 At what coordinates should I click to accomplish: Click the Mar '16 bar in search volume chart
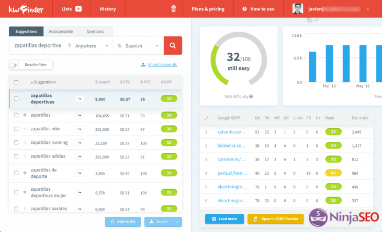329,64
